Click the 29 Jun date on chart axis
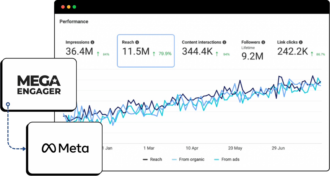 278,148
